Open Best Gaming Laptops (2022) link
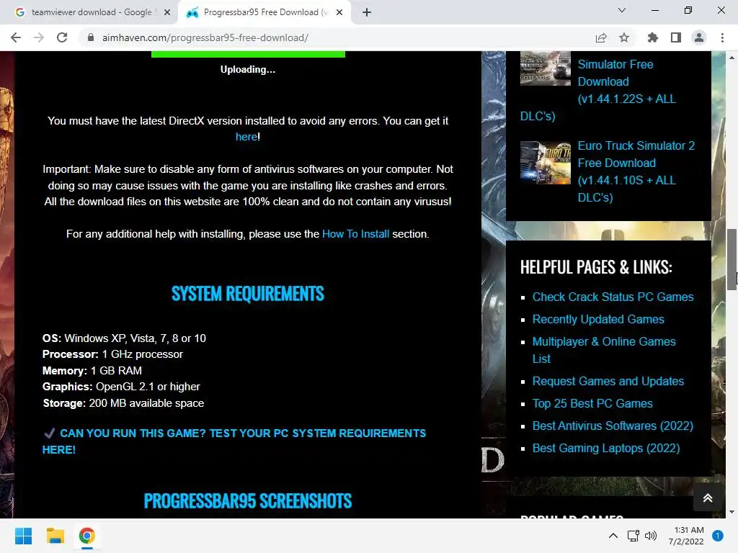The image size is (738, 553). coord(605,448)
